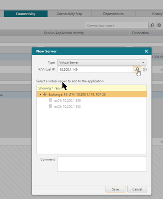Save the new server
Screen dimensions: 163x199
click(x=115, y=189)
